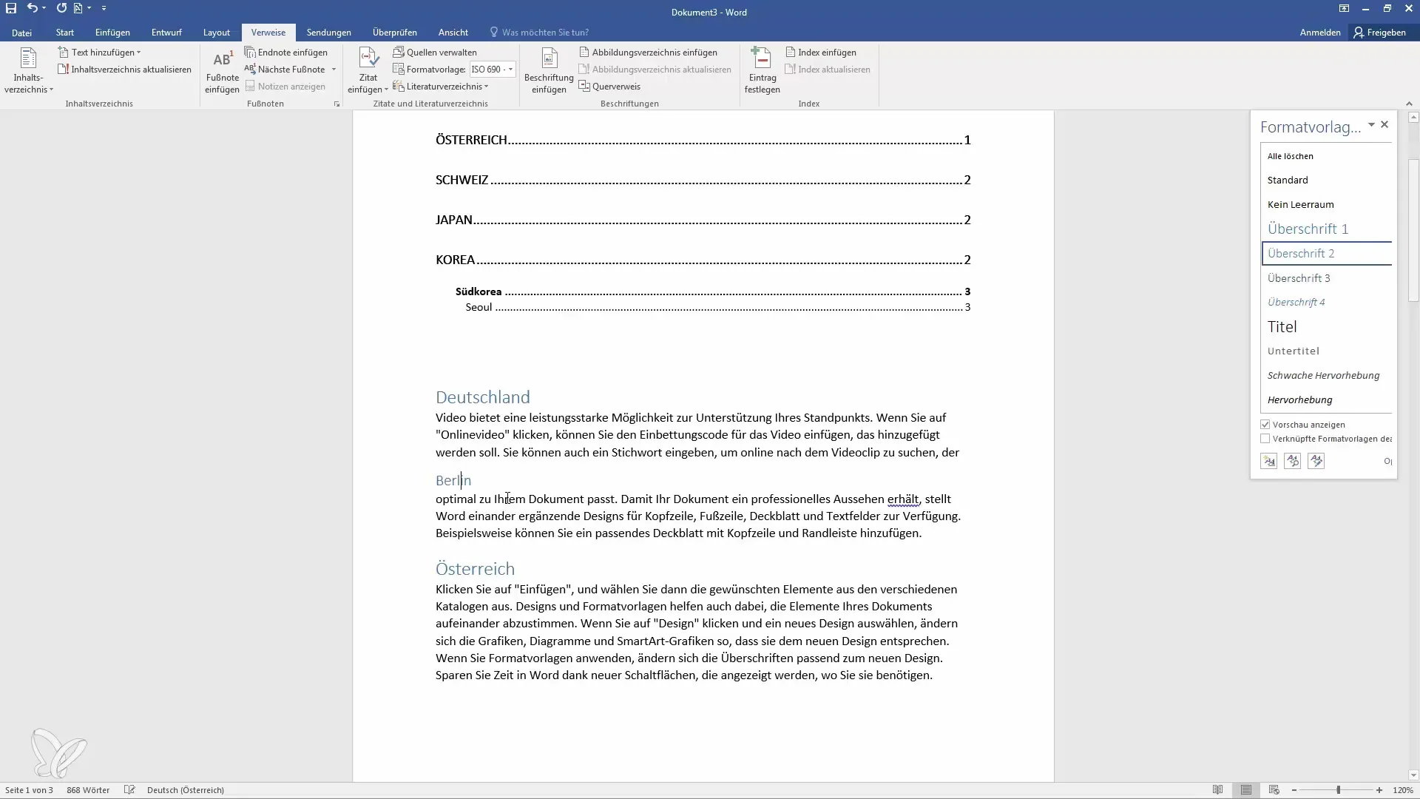1420x799 pixels.
Task: Click Inhaltsverzeichnis aktualisieren
Action: [124, 70]
